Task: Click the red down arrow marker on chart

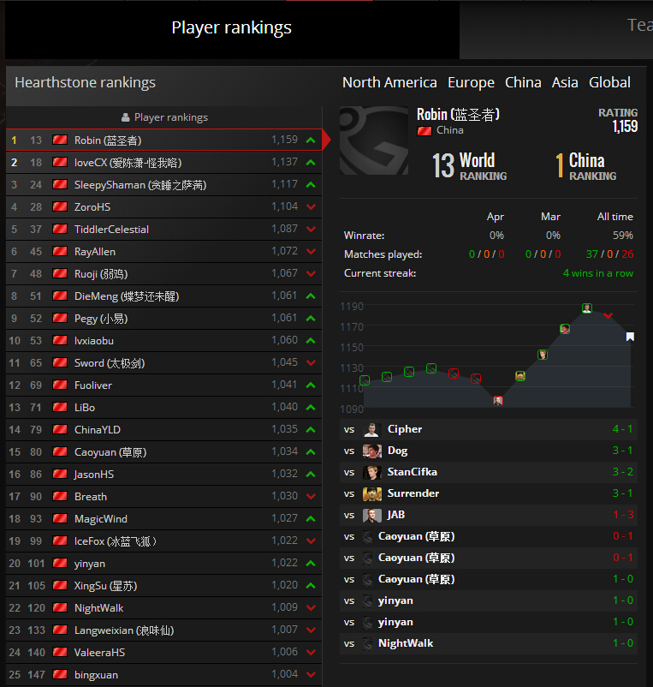Action: (608, 315)
